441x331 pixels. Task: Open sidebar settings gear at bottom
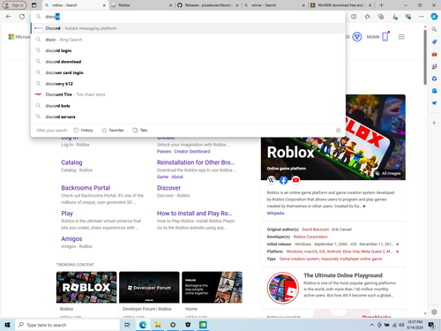tap(434, 312)
